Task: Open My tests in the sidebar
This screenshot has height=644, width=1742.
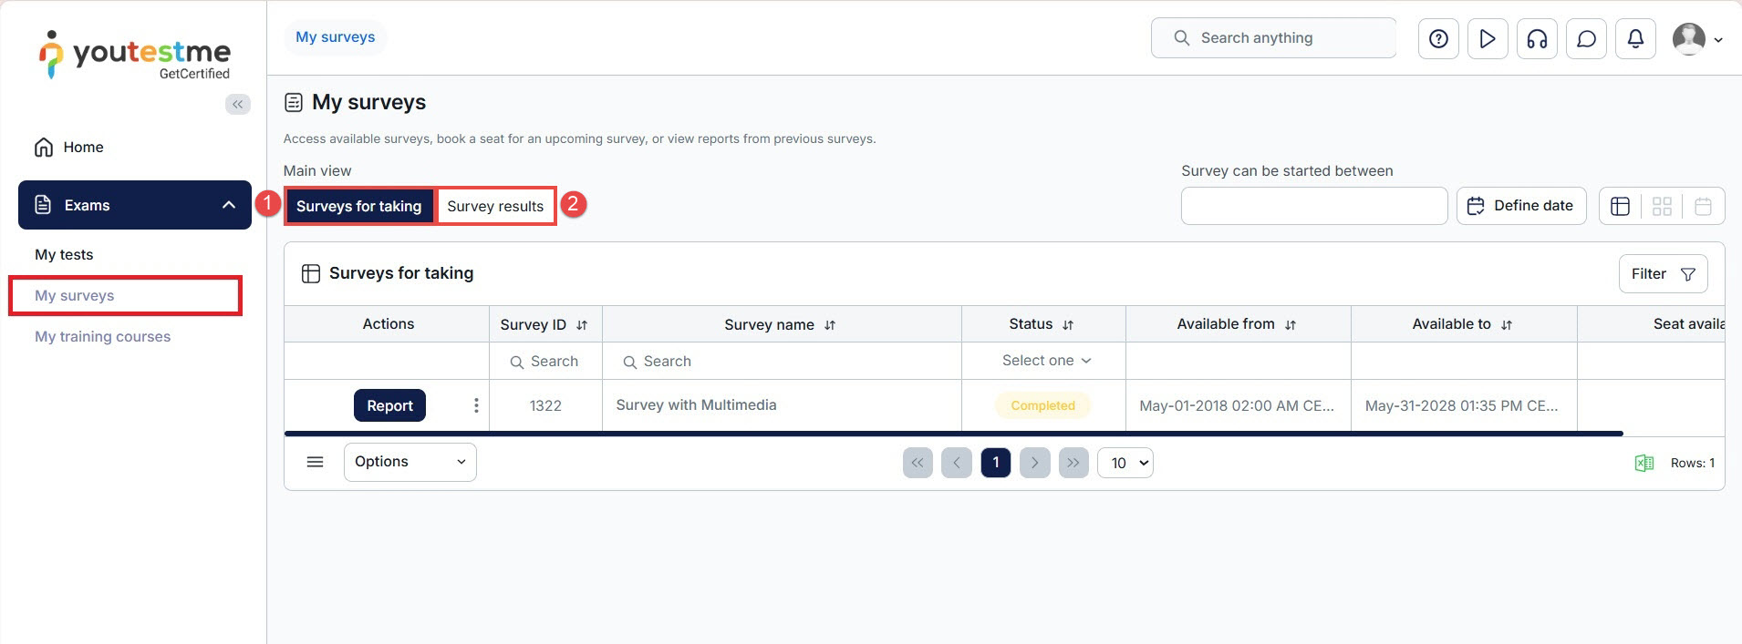Action: (64, 254)
